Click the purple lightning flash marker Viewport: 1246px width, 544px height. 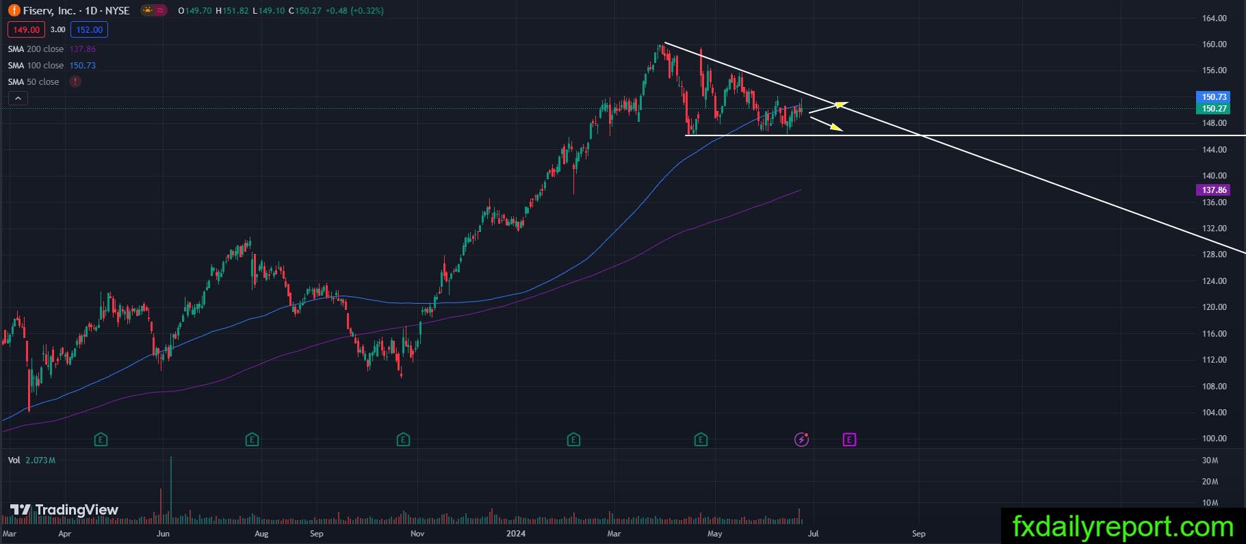tap(801, 439)
